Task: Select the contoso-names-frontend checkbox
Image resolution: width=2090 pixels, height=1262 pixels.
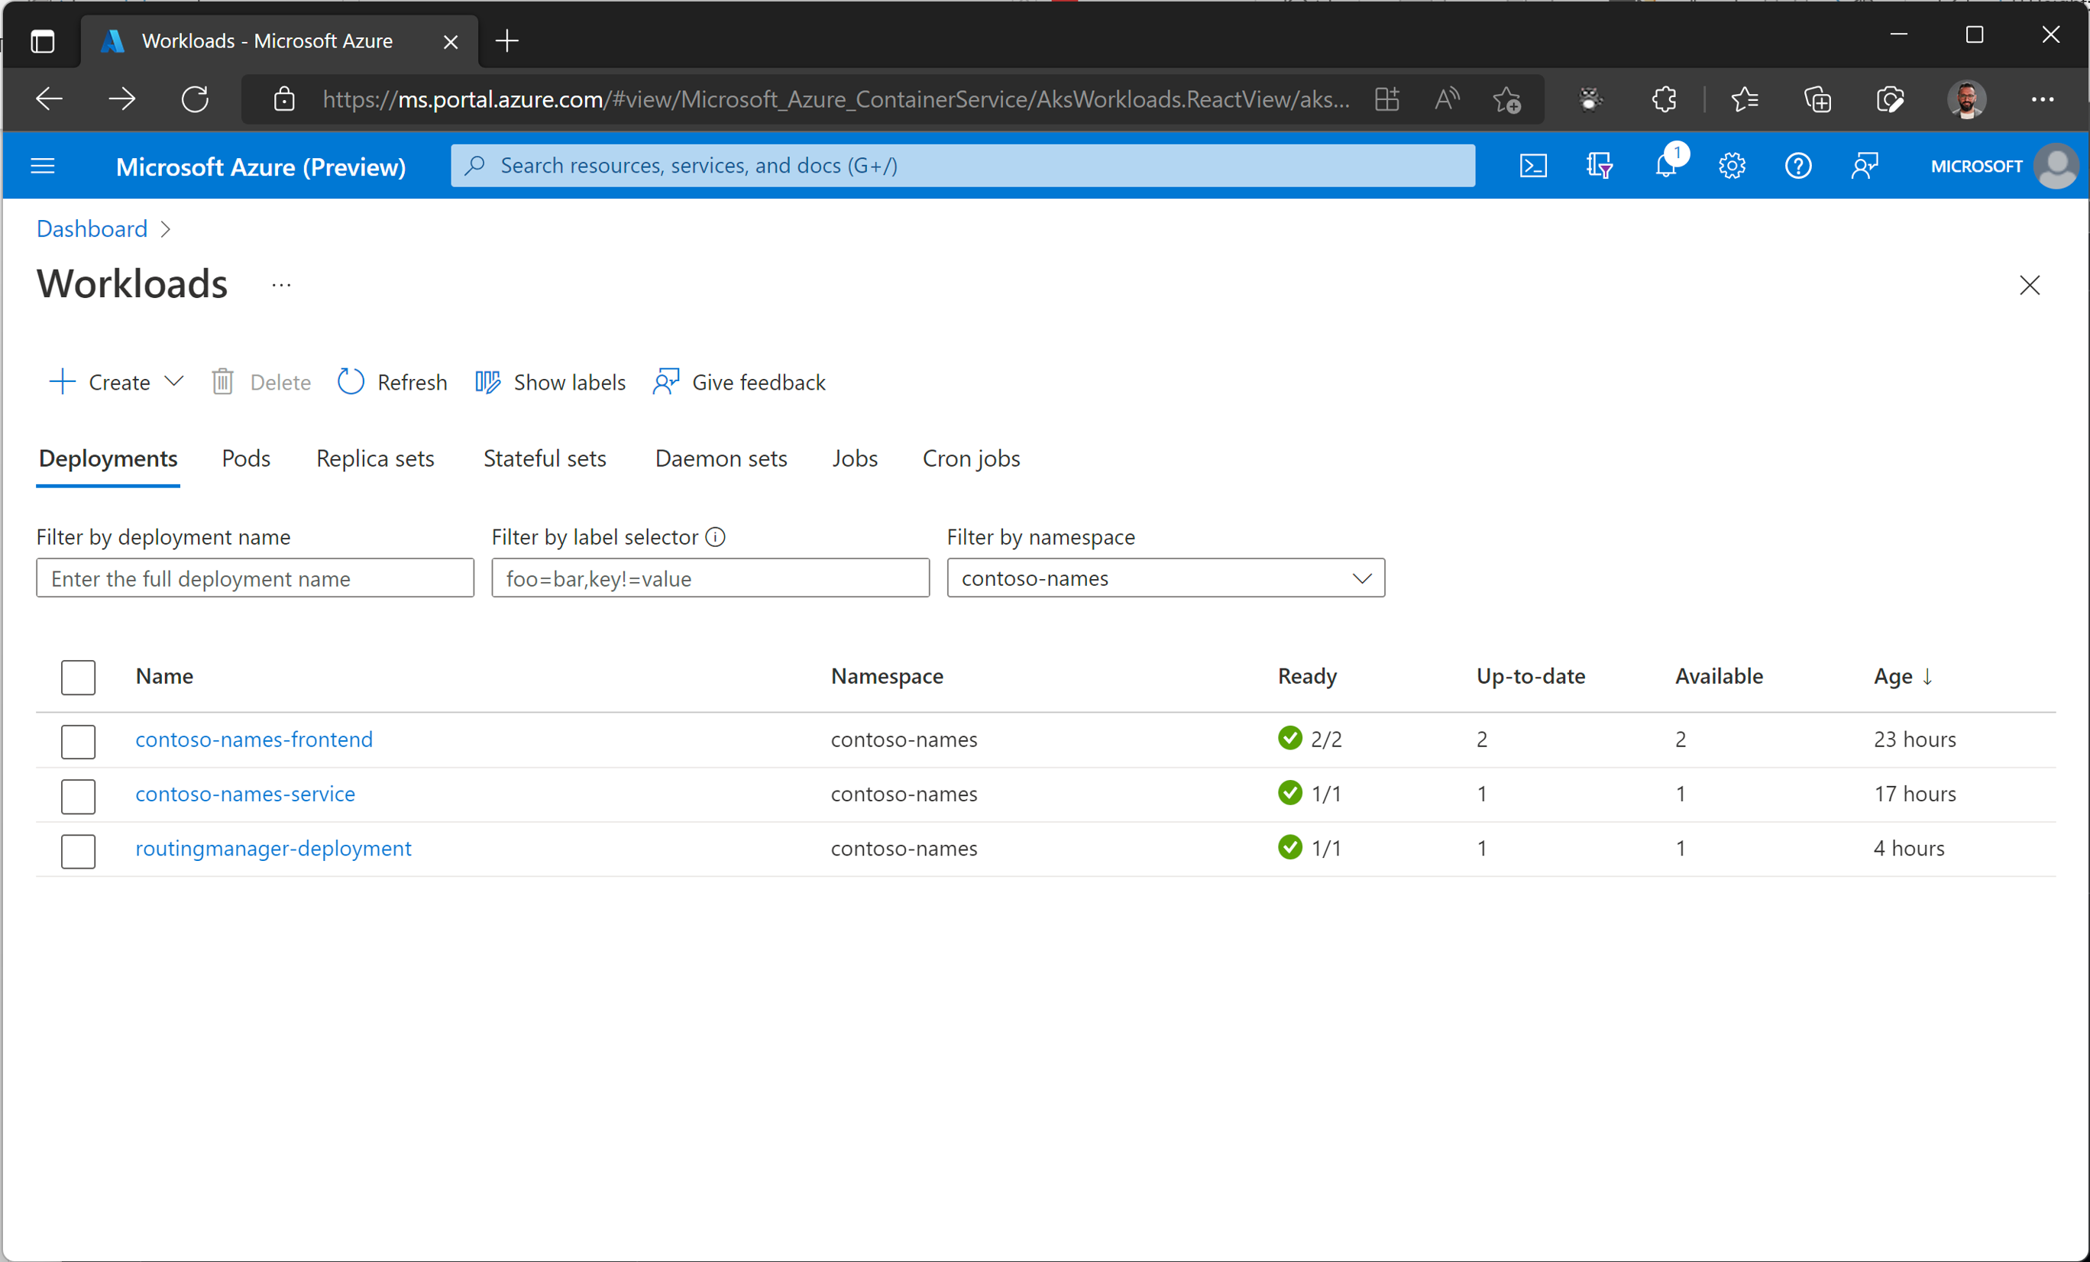Action: tap(78, 740)
